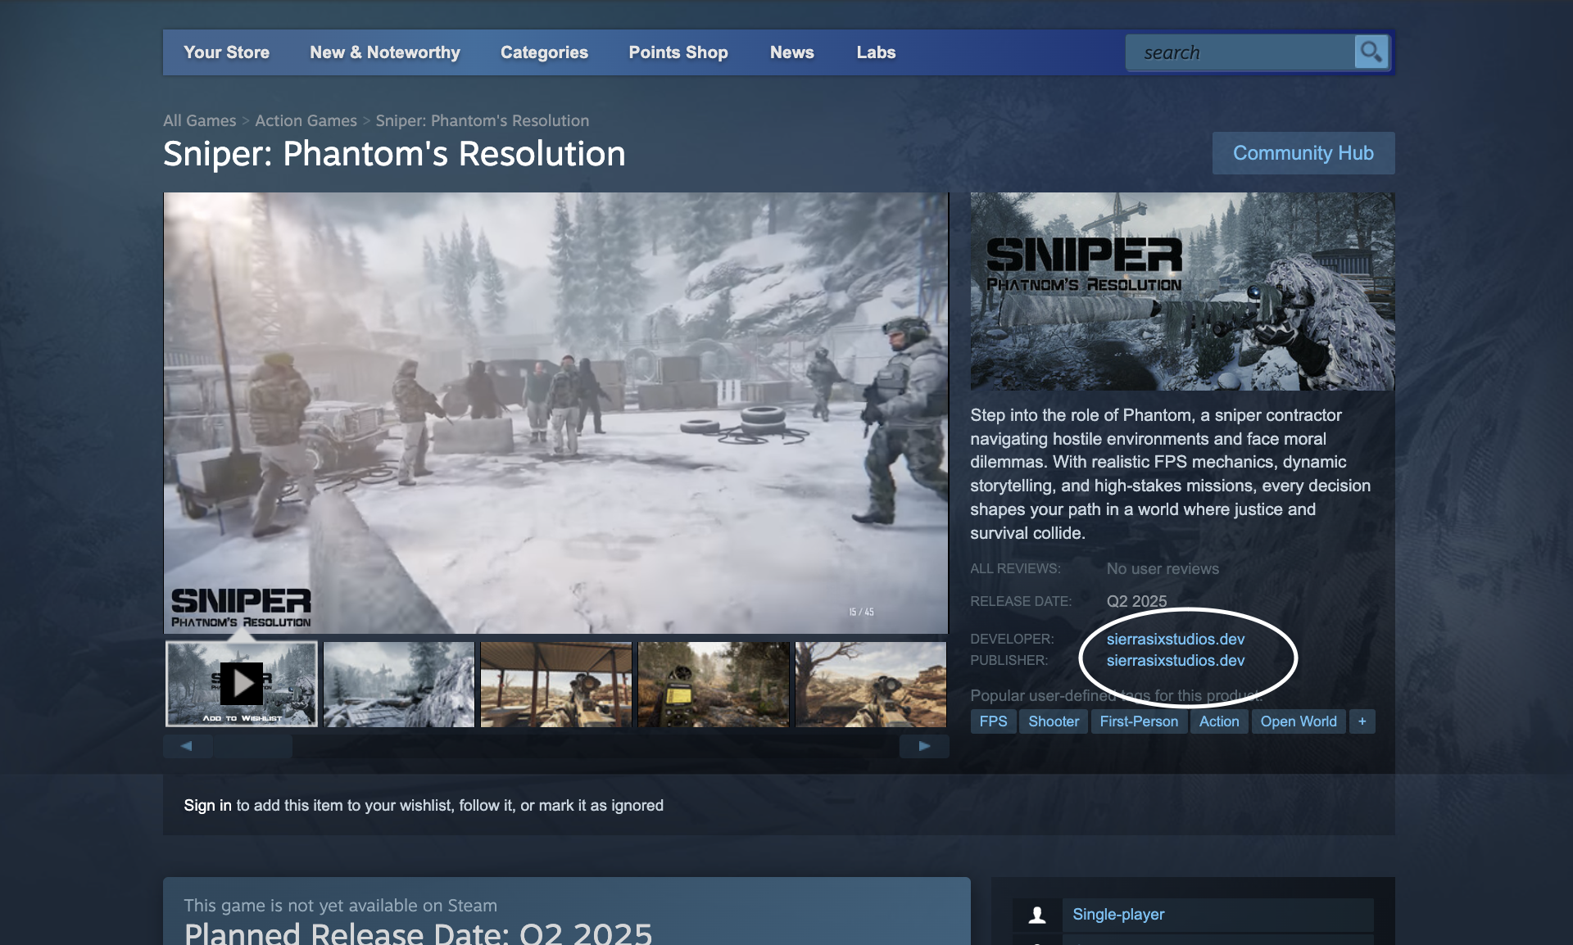This screenshot has width=1573, height=945.
Task: Click the sierrasixstudios.dev developer link
Action: 1175,639
